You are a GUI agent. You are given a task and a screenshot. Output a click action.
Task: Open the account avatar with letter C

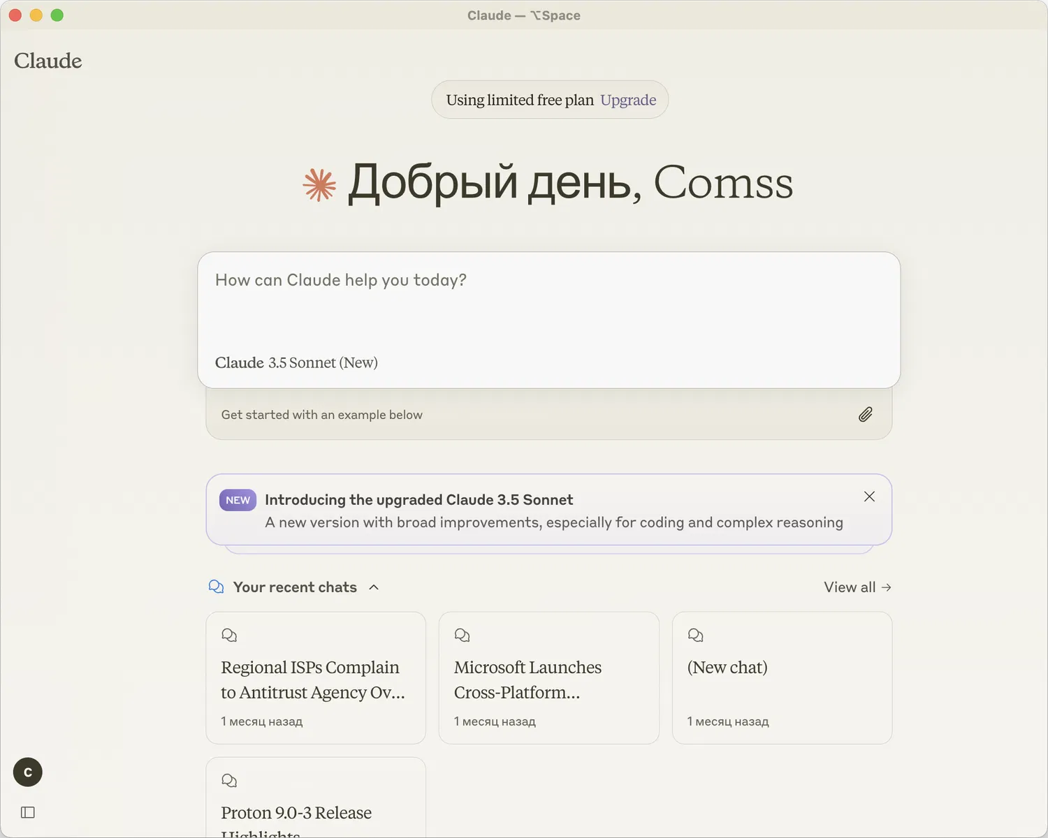click(28, 772)
